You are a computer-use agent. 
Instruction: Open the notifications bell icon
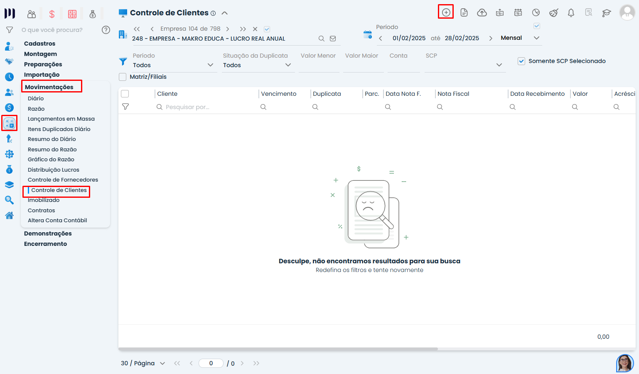[571, 13]
